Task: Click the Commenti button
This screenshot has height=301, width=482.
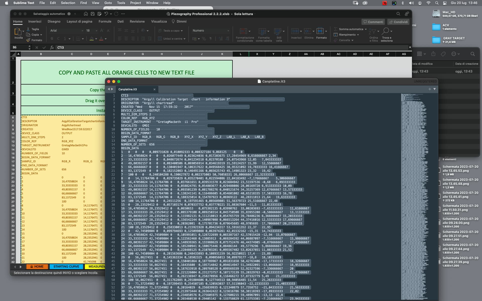Action: click(373, 22)
